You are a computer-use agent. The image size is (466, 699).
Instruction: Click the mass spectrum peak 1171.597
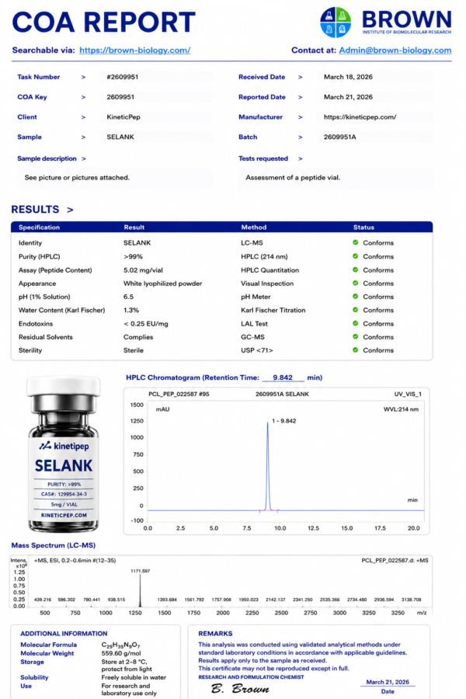point(140,589)
